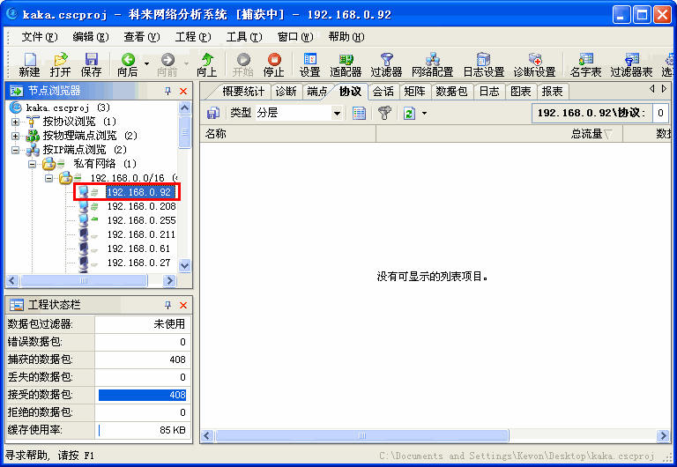
Task: Switch to the 诊断 tab
Action: point(286,92)
